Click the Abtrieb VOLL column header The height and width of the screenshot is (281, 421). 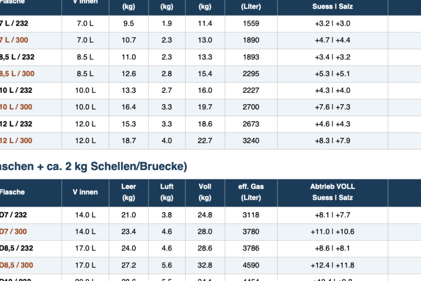coord(332,192)
